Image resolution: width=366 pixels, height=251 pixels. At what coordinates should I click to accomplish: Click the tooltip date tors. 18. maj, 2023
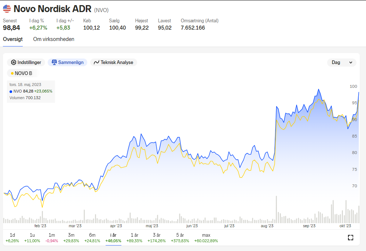[x=25, y=85]
